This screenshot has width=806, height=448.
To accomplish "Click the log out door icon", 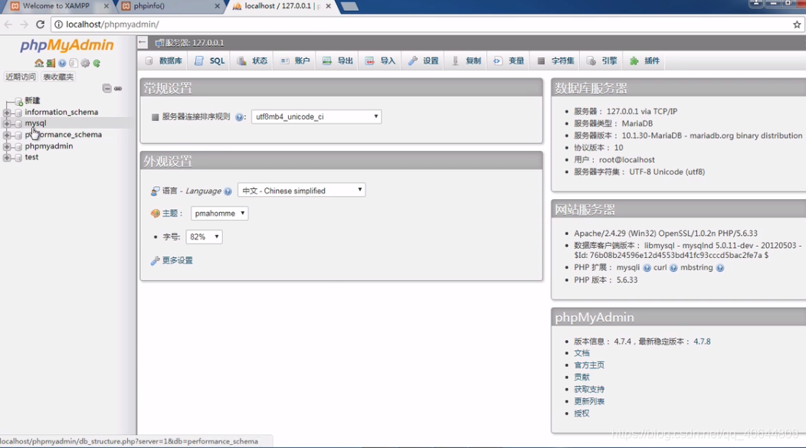I will (x=51, y=64).
